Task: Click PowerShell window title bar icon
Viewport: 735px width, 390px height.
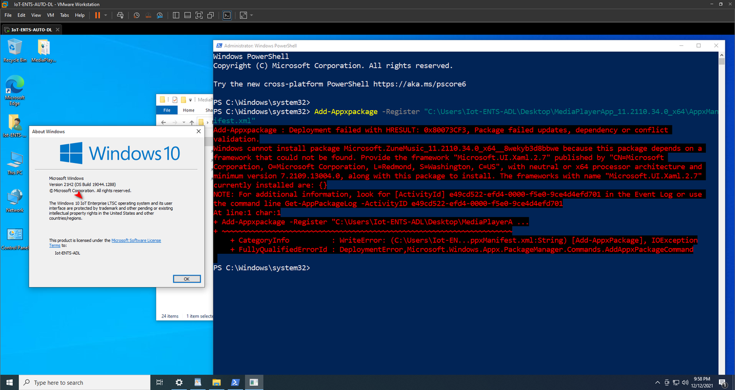Action: pyautogui.click(x=219, y=45)
